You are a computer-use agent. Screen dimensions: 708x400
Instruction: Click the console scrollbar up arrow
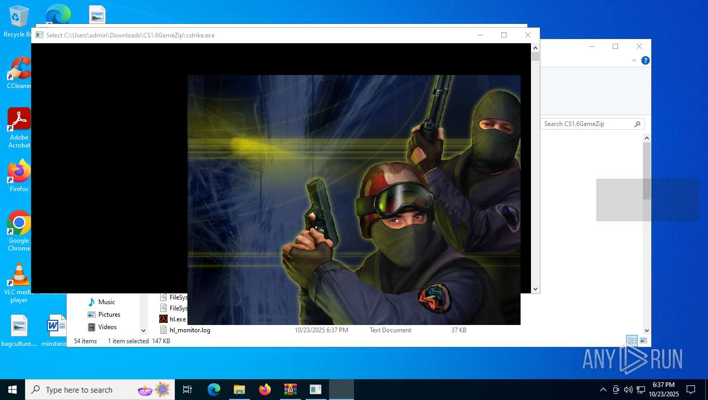(x=535, y=47)
